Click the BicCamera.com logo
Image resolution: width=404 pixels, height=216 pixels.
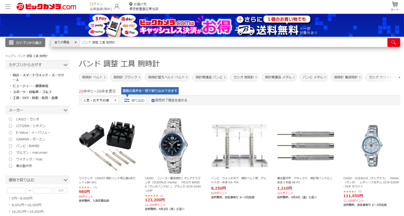coord(47,6)
